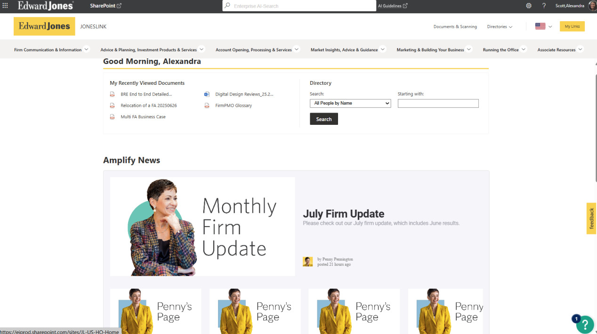Open the feedback side tab
The height and width of the screenshot is (334, 597).
(592, 219)
